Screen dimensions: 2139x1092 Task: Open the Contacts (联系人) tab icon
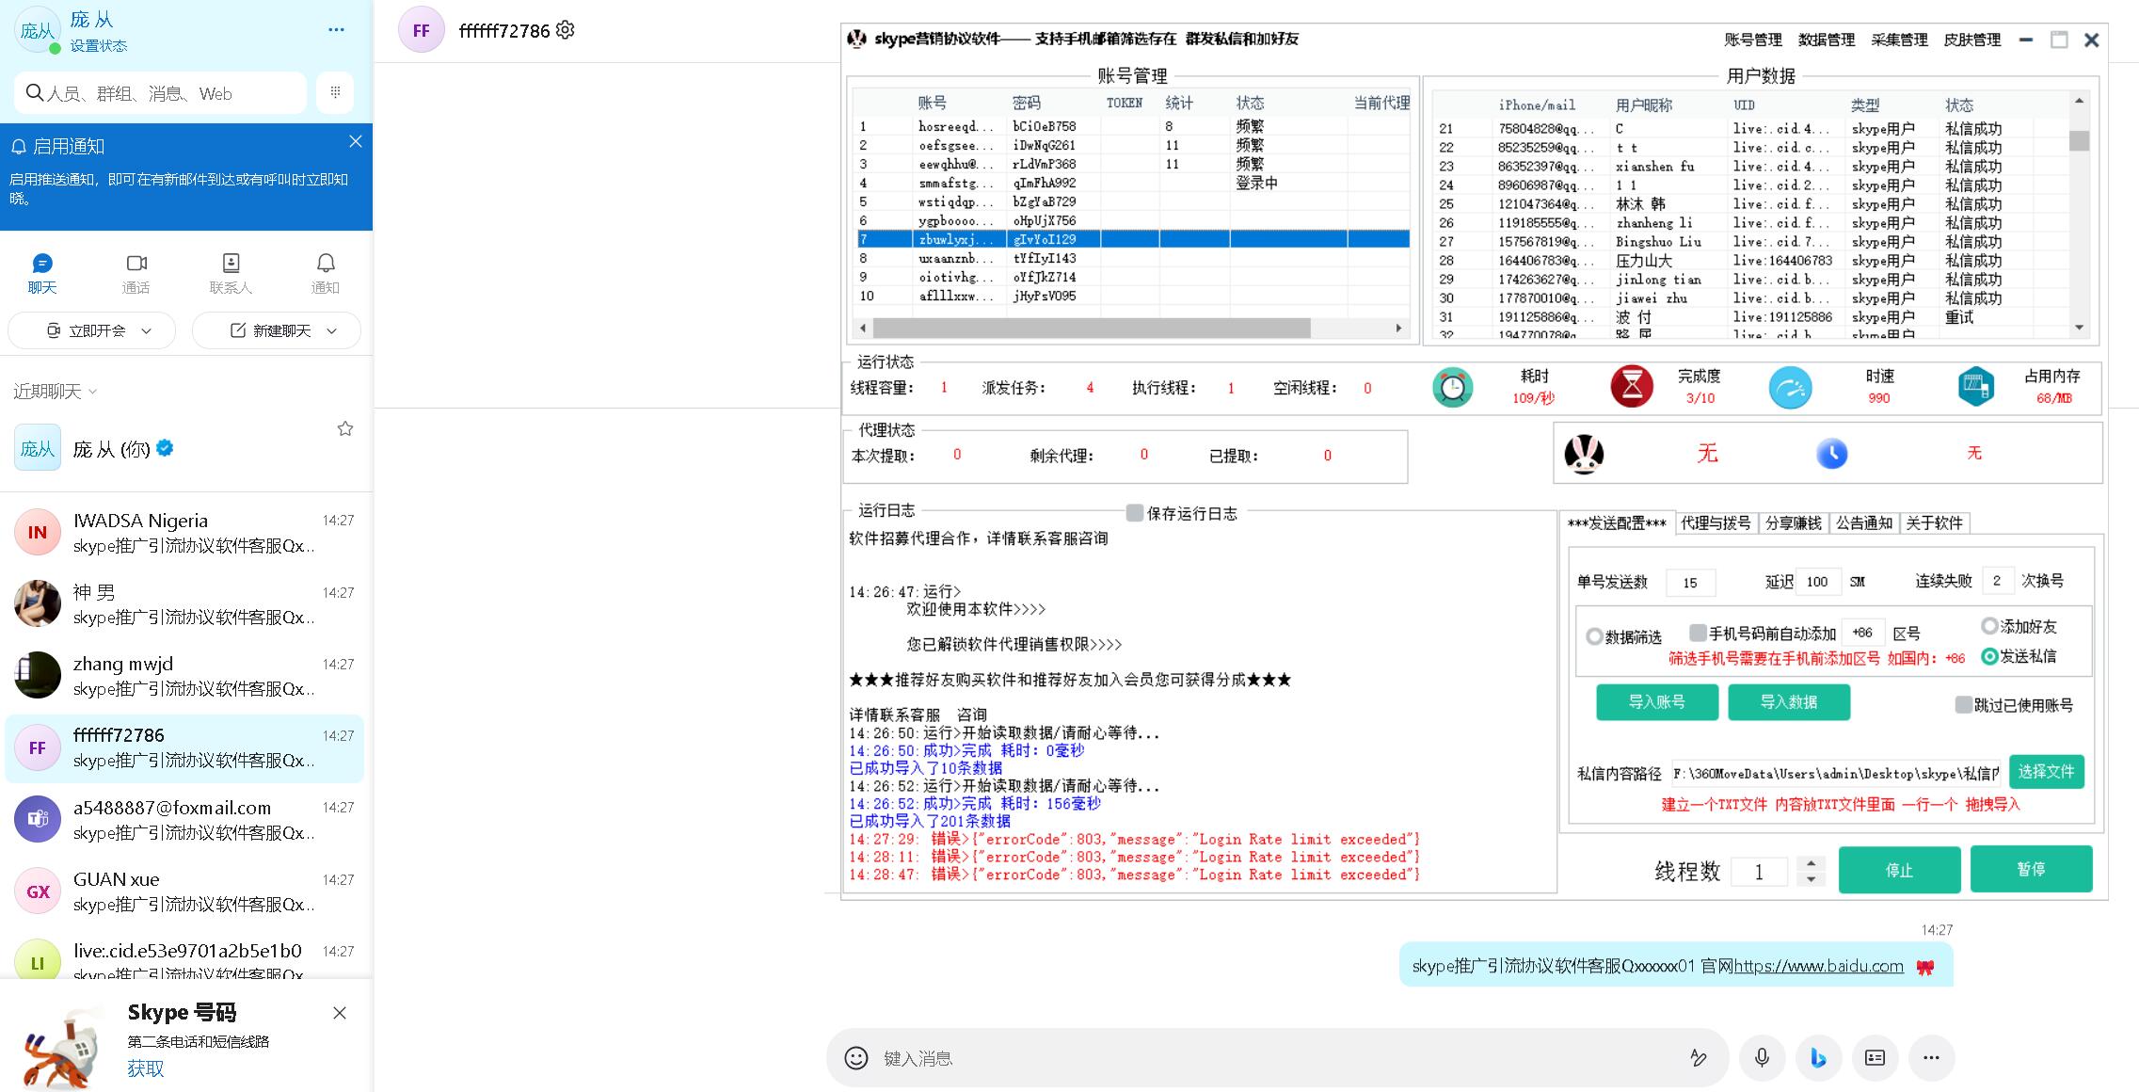click(x=231, y=264)
